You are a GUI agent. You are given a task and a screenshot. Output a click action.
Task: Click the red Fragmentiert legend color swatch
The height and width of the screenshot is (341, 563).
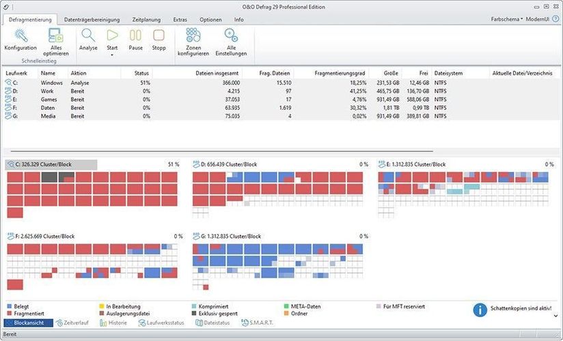8,313
